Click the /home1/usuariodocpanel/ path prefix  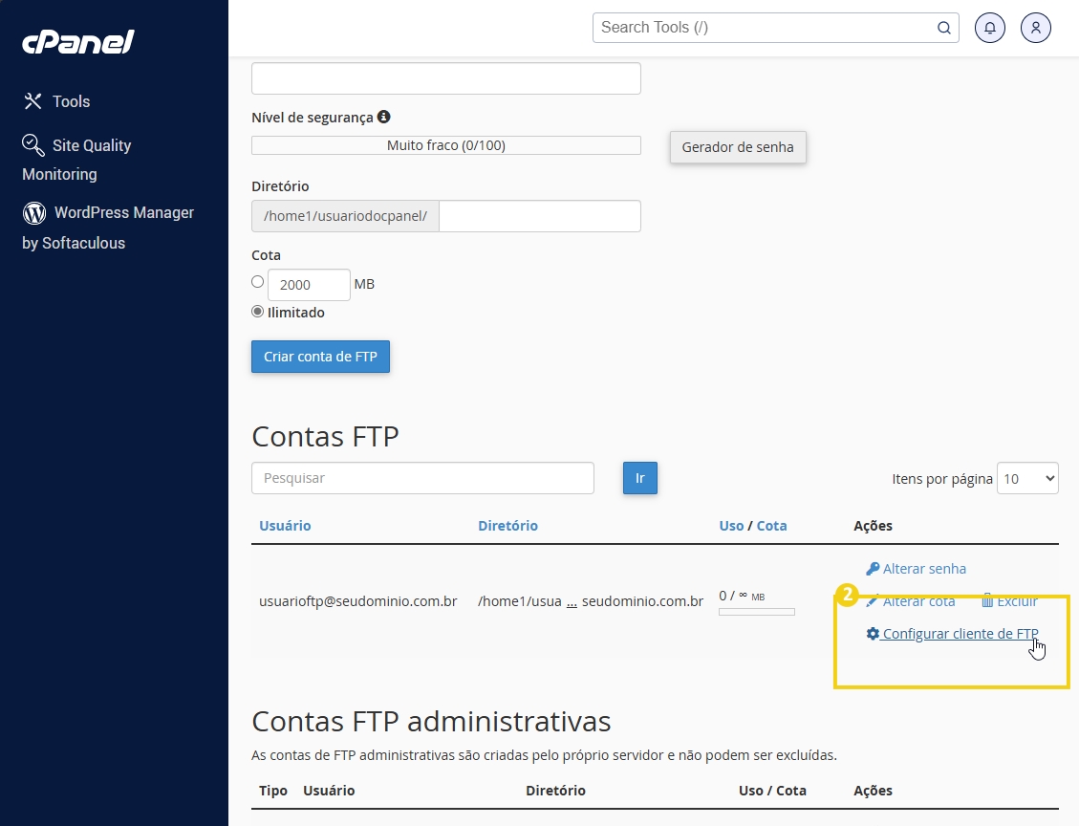(345, 216)
